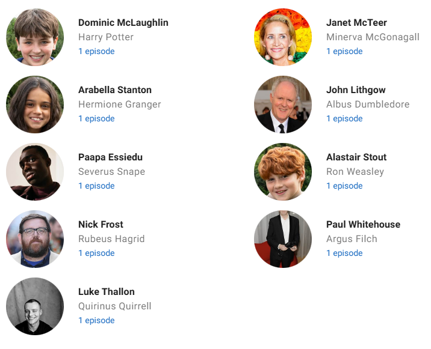
Task: Click 1 episode link under Hermione Granger
Action: coord(96,118)
